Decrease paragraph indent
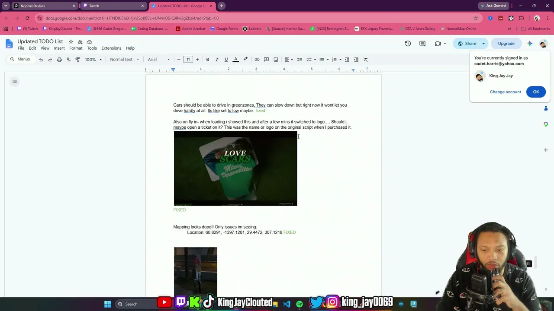This screenshot has height=311, width=554. (347, 60)
